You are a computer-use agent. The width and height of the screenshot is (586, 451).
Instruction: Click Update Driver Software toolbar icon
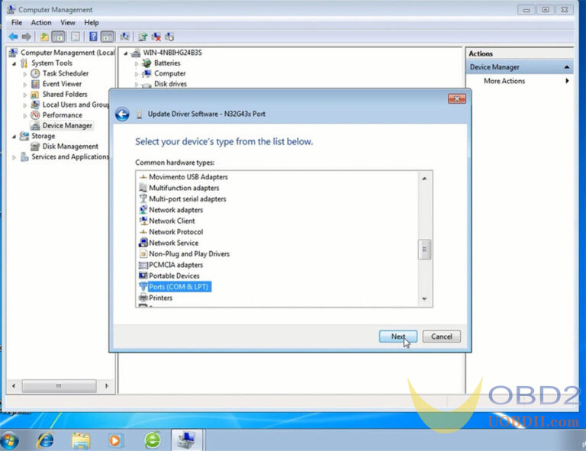(143, 37)
